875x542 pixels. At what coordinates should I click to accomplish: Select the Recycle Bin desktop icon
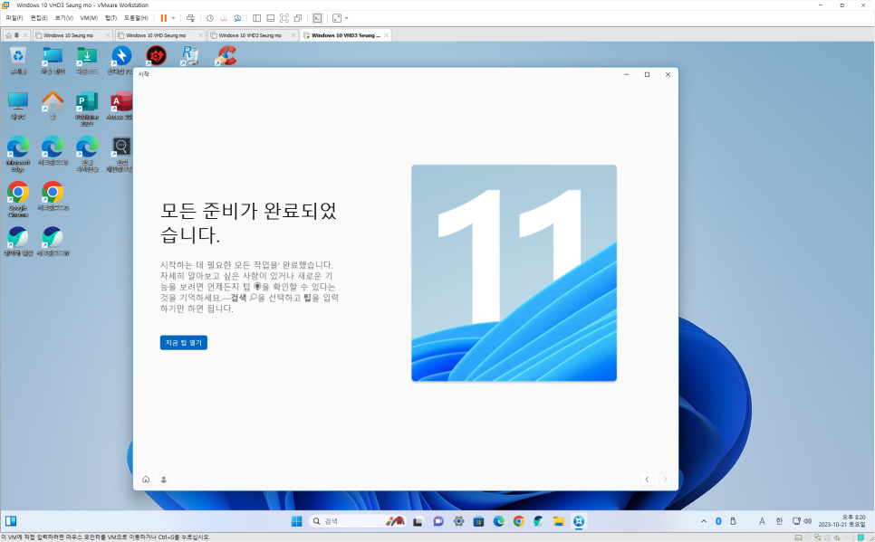(18, 61)
